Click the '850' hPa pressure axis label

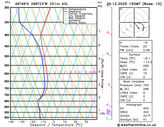tap(7, 107)
